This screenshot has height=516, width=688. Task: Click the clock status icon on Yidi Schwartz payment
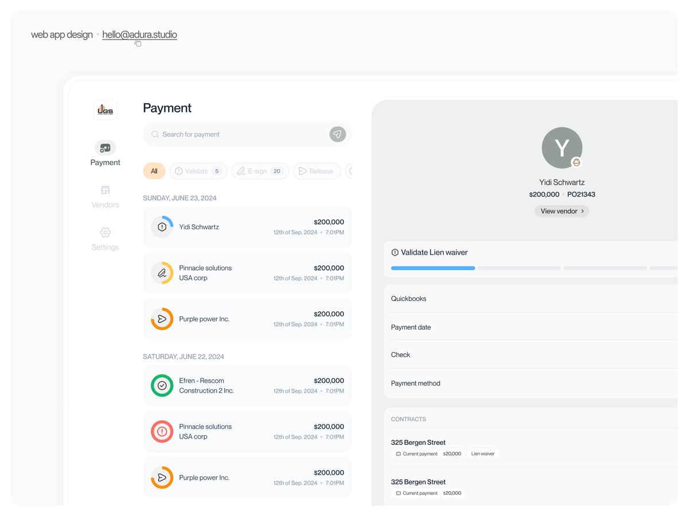click(x=162, y=226)
